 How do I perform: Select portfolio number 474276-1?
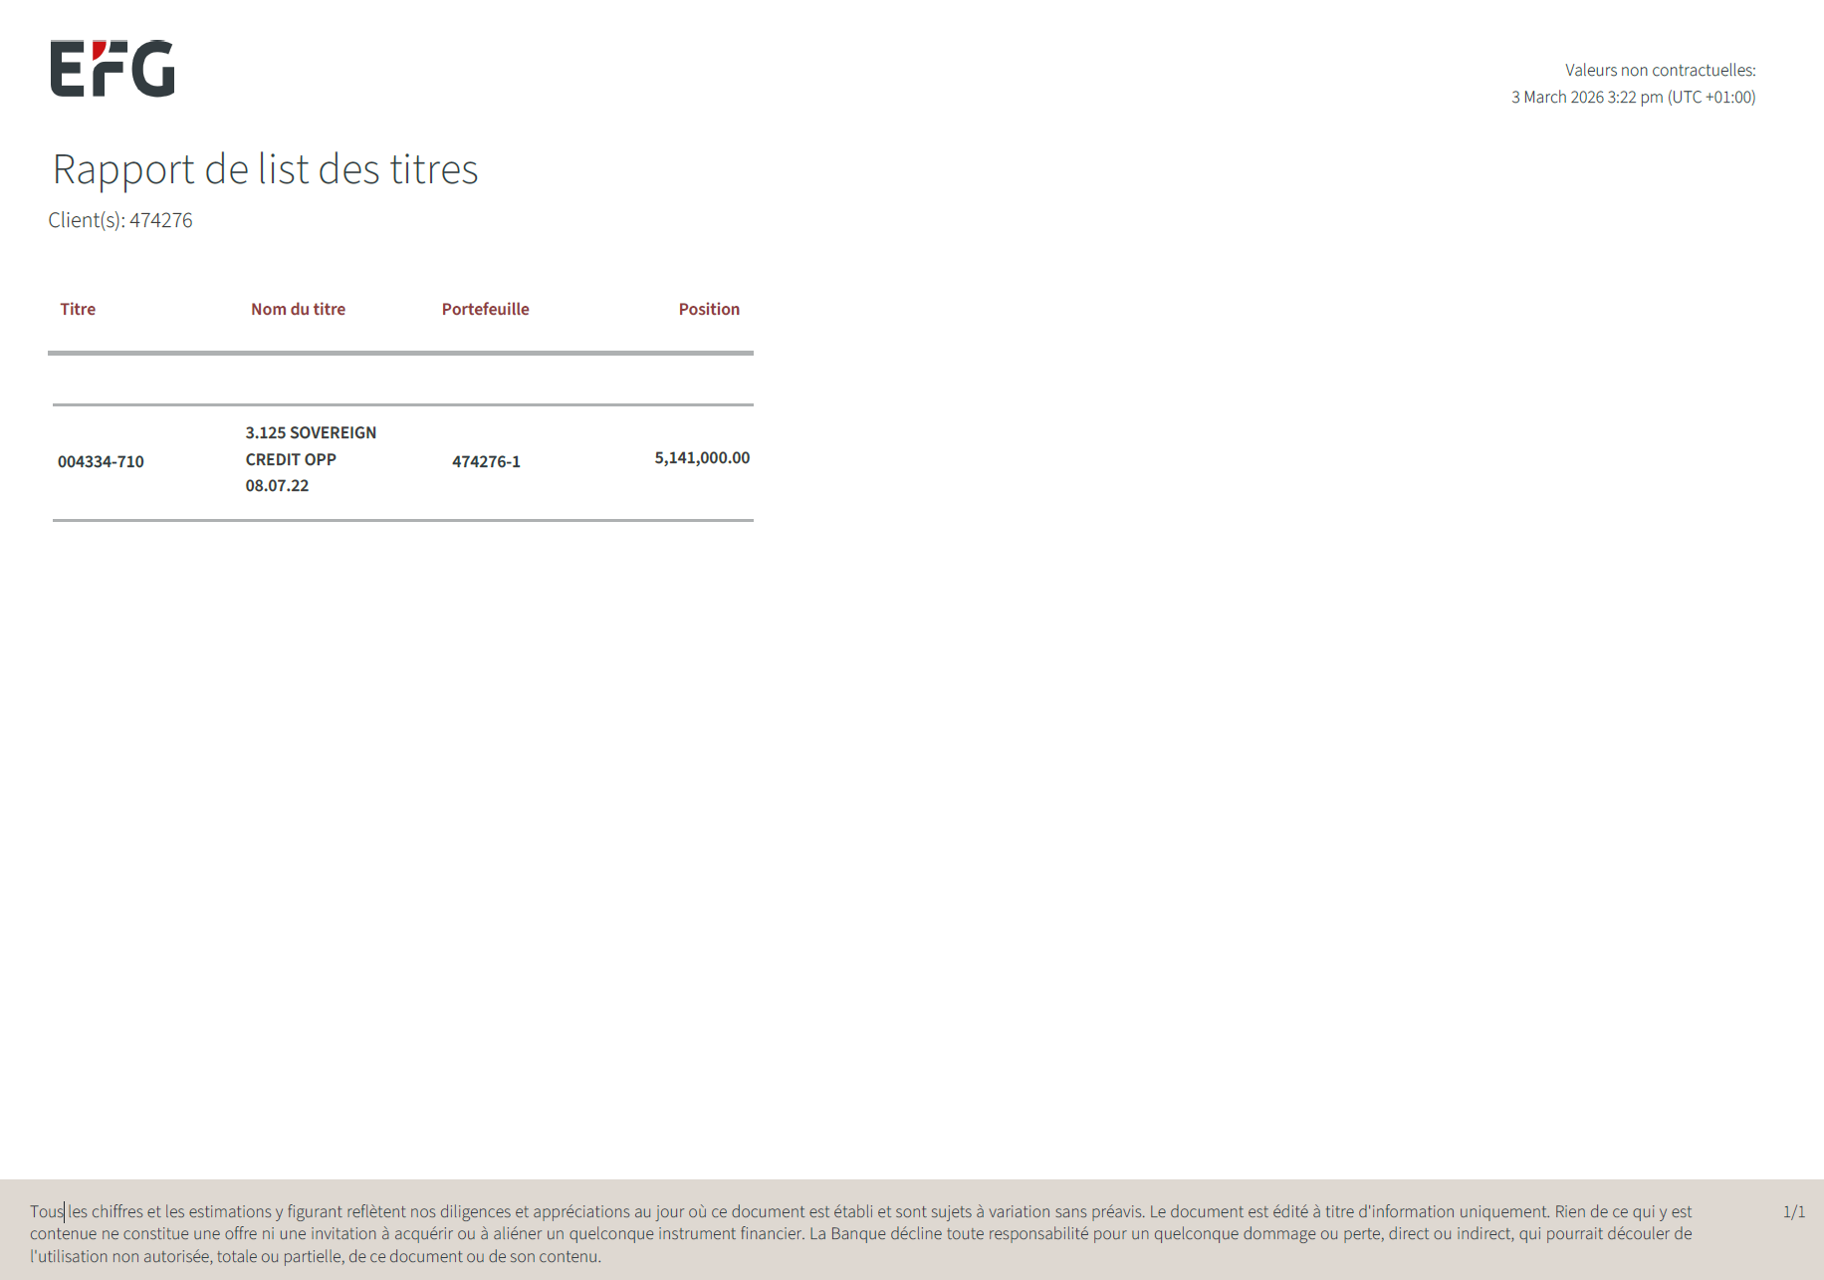pos(486,461)
